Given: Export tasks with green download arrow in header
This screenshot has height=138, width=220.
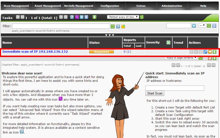Looking at the screenshot, I should (95, 17).
